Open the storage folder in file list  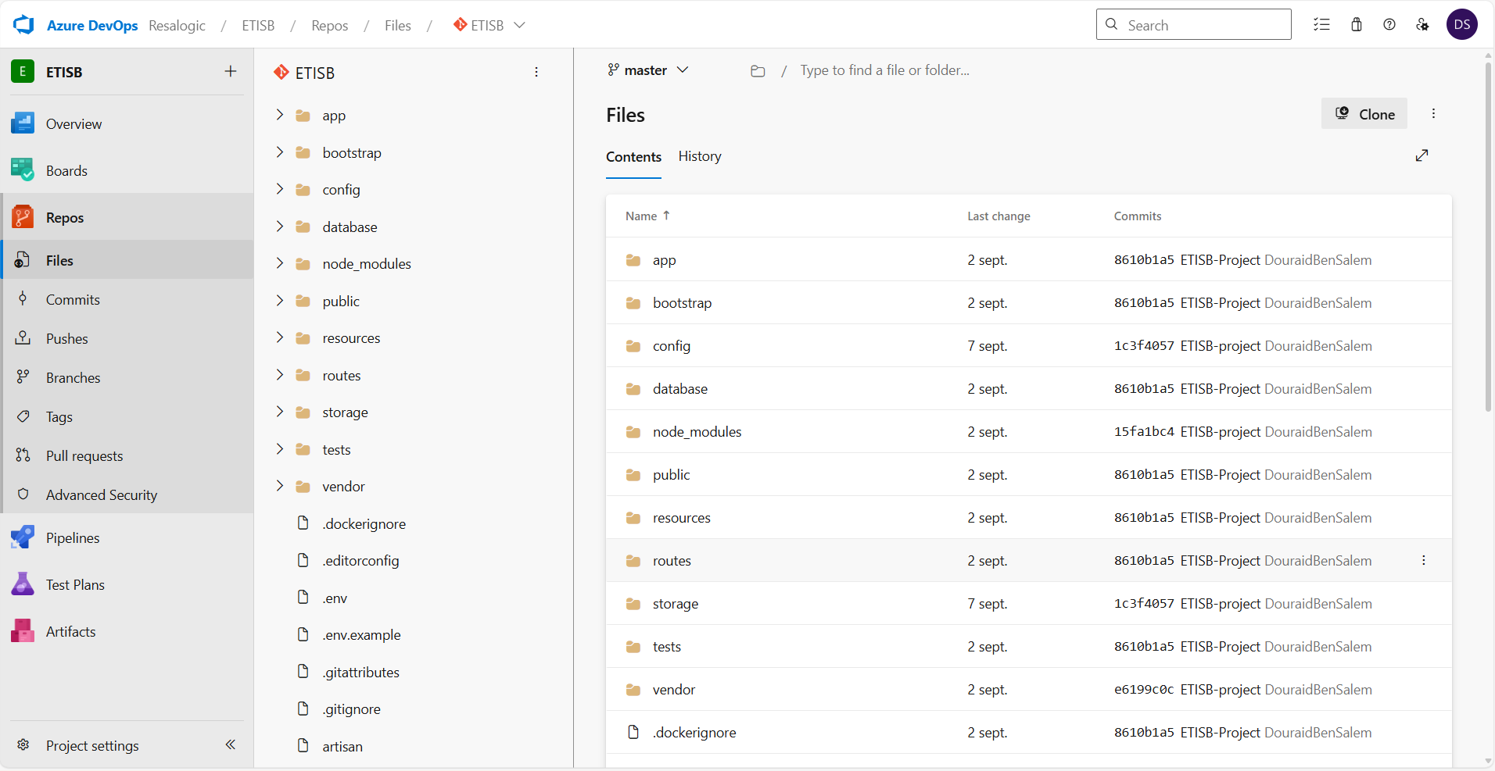[676, 604]
